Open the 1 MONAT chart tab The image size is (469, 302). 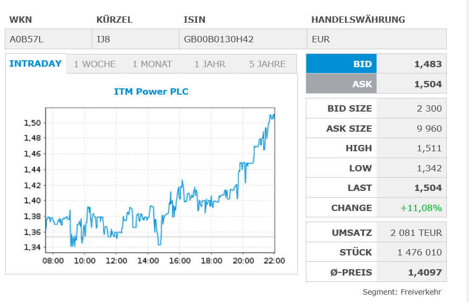(x=152, y=64)
